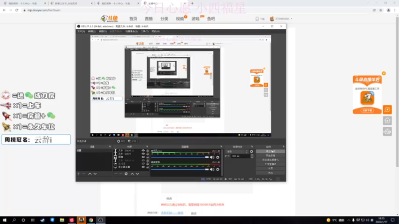Open File Explorer from the taskbar
The width and height of the screenshot is (399, 224).
(x=62, y=220)
